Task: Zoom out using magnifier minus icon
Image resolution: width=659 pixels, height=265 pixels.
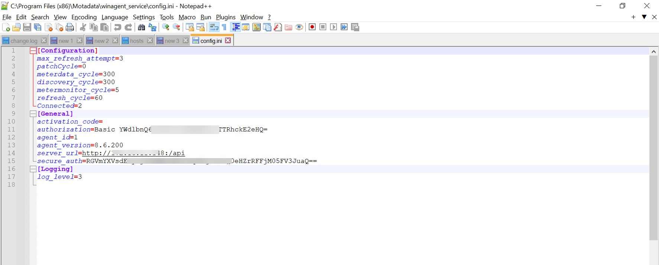Action: pos(176,27)
